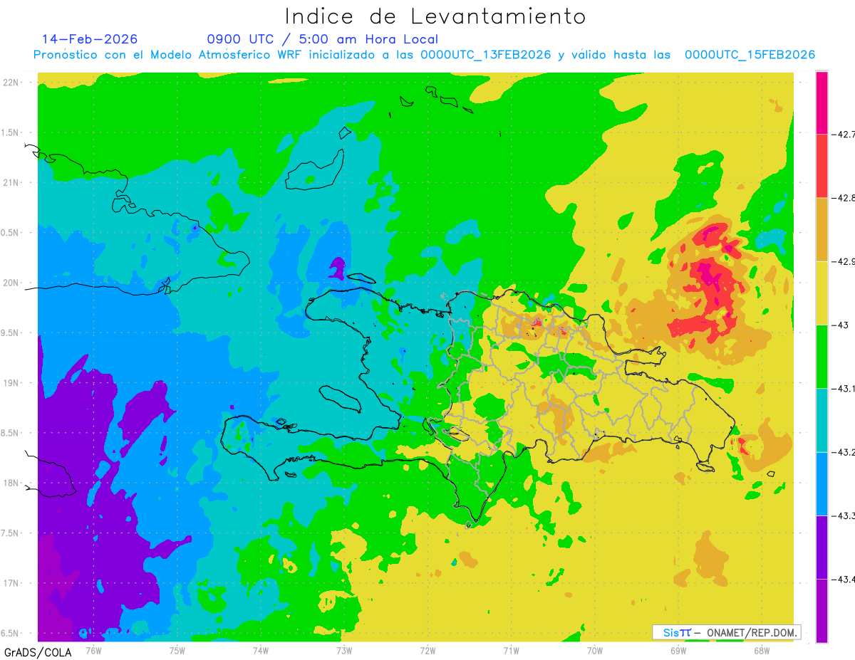Click the bottom violet swatch below -43.4
855x660 pixels.
coord(822,610)
